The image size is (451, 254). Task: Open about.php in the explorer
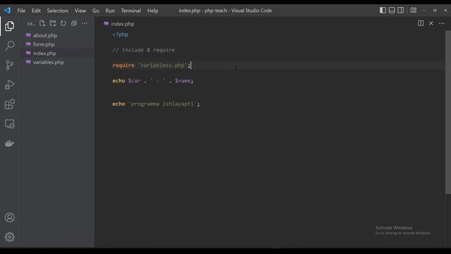coord(45,35)
